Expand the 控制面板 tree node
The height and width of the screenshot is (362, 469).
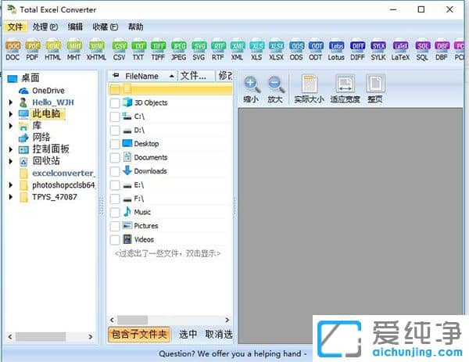(10, 149)
